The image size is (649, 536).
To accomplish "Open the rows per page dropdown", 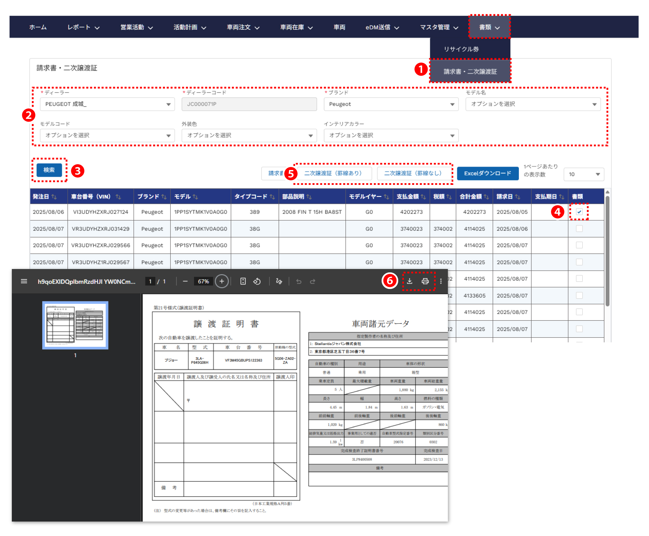I will pyautogui.click(x=583, y=174).
